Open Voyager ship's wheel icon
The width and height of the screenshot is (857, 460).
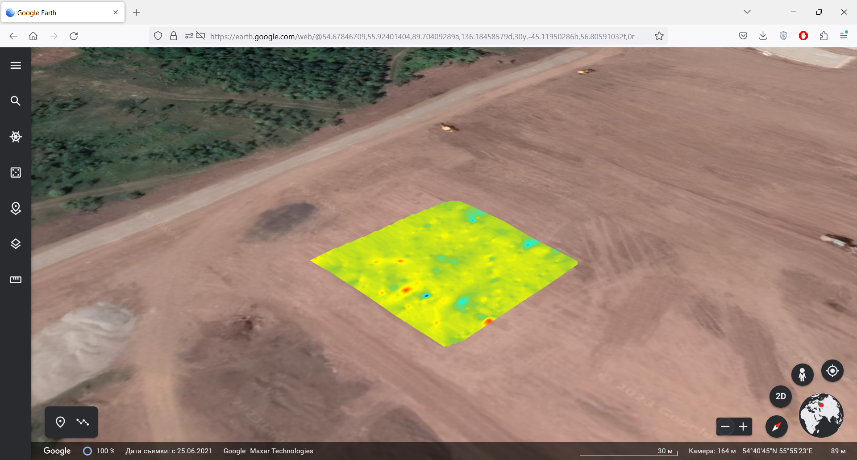coord(16,137)
